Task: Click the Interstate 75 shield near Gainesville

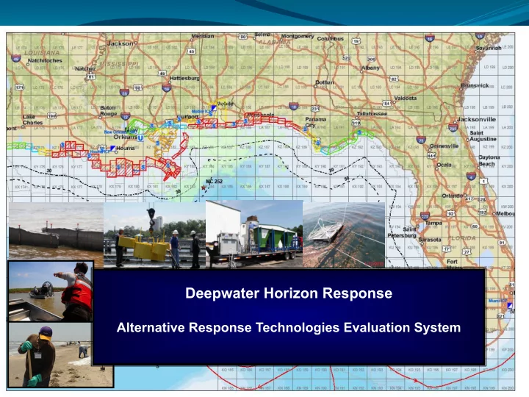Action: point(421,140)
